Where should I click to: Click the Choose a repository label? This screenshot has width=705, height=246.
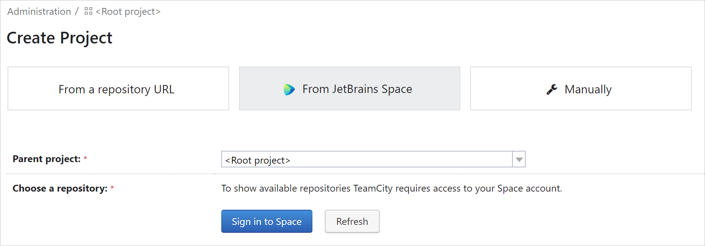pyautogui.click(x=60, y=189)
